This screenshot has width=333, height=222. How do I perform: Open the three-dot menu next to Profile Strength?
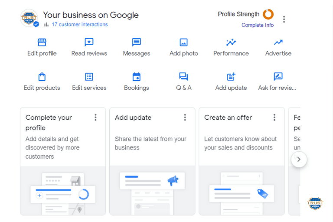click(x=284, y=20)
